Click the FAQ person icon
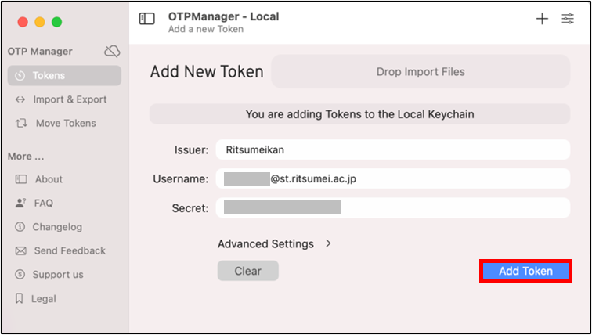This screenshot has height=335, width=592. tap(20, 203)
